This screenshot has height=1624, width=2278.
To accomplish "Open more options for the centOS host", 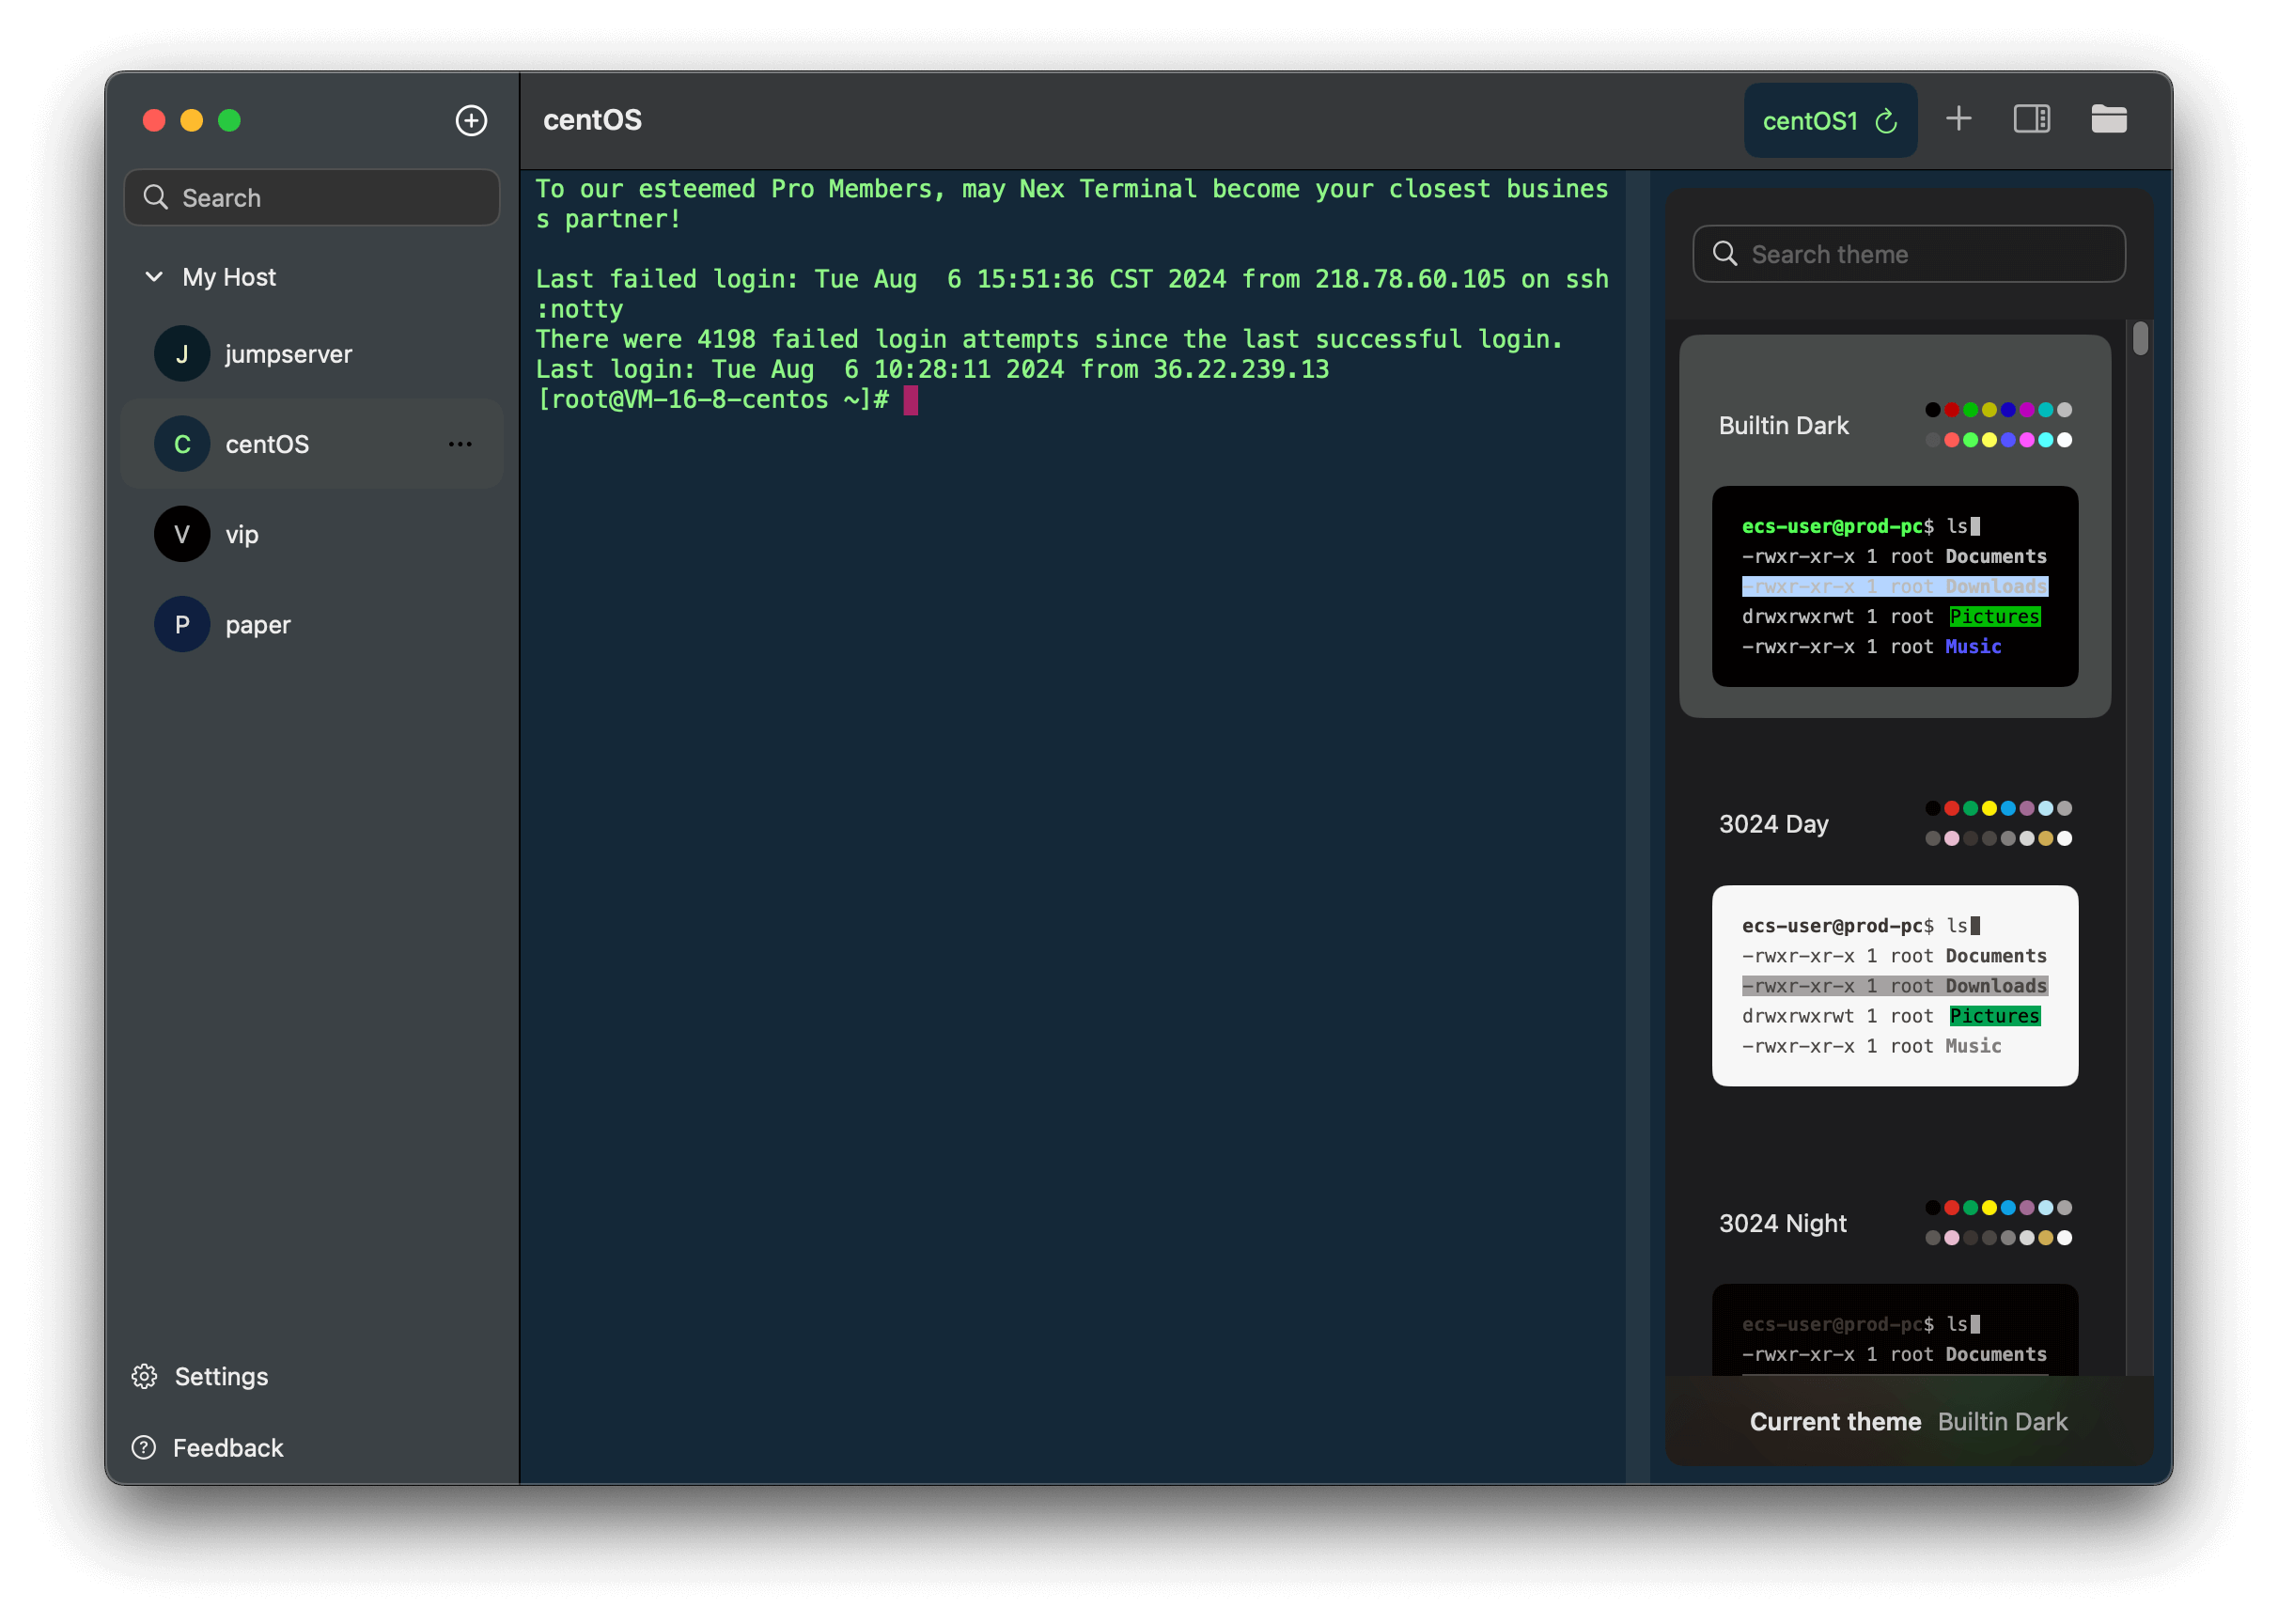I will [x=460, y=444].
